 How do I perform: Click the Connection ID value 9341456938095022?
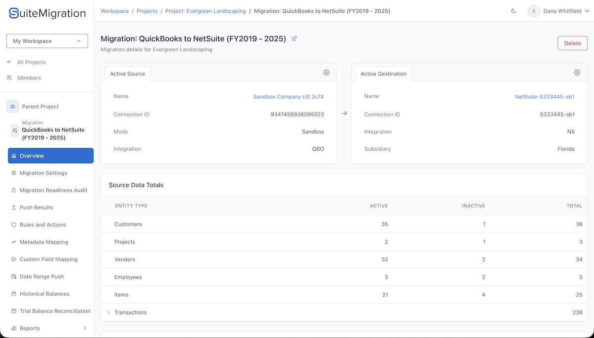click(x=297, y=115)
